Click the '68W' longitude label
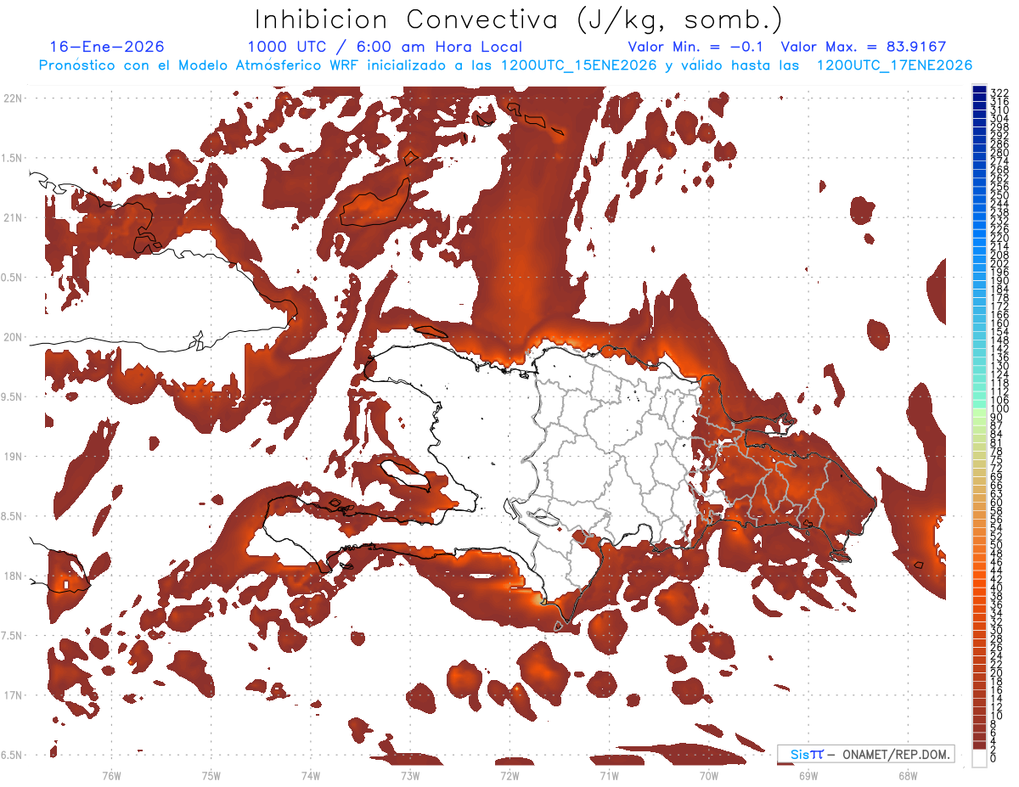The width and height of the screenshot is (1019, 787). tap(908, 776)
